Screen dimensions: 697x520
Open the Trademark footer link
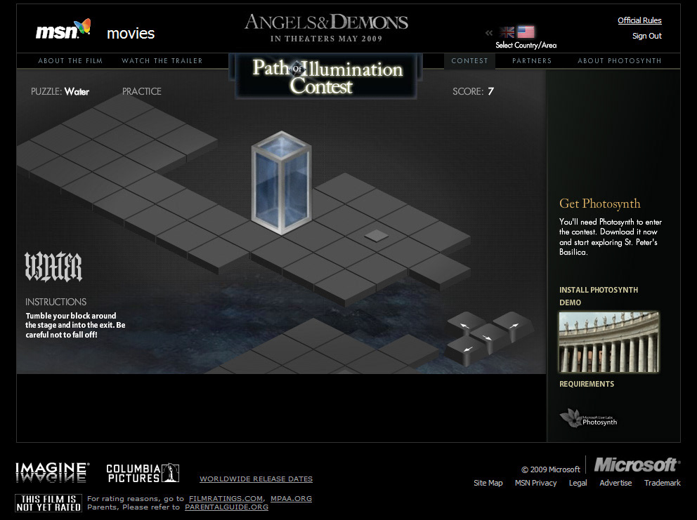(663, 483)
